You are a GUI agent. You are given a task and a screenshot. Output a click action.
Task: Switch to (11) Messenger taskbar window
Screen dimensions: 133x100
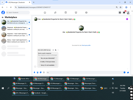click(x=57, y=79)
